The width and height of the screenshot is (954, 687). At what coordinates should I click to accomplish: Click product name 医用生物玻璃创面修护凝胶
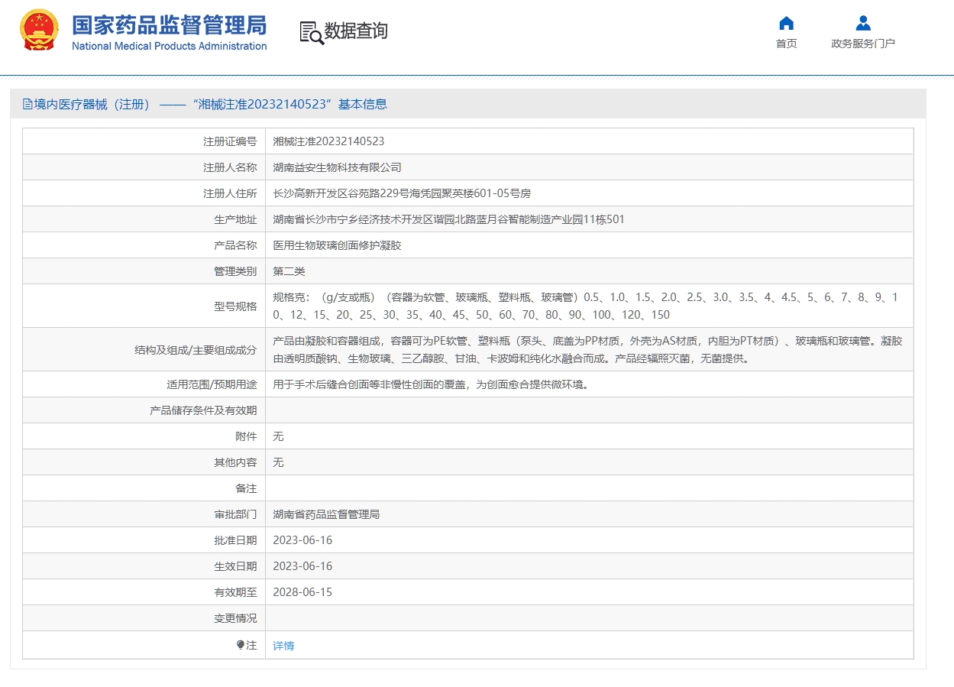pyautogui.click(x=337, y=245)
